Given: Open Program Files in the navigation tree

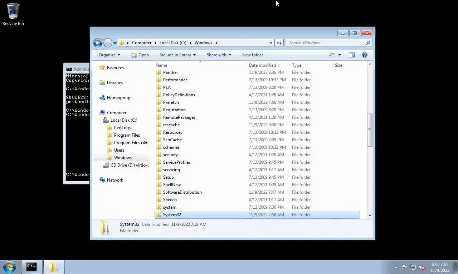Looking at the screenshot, I should pos(127,135).
